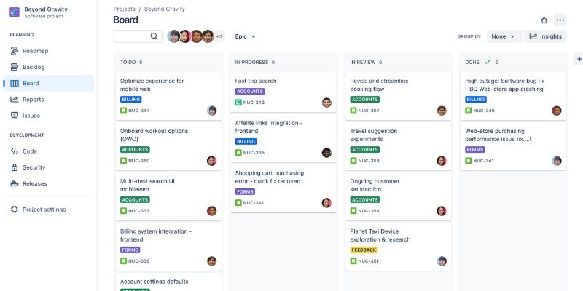Add a new column with plus button
The width and height of the screenshot is (583, 291).
[579, 59]
